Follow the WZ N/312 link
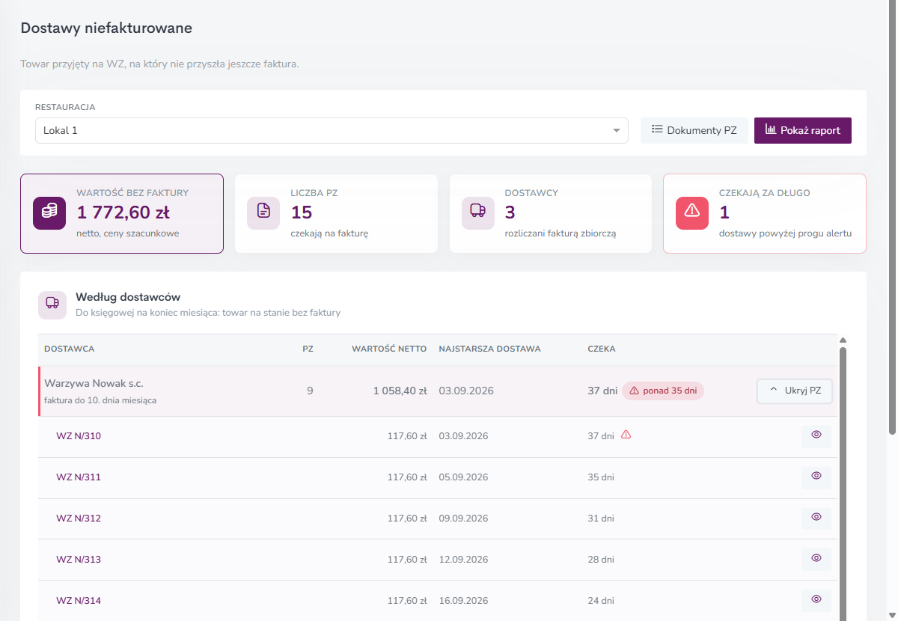 [x=79, y=518]
